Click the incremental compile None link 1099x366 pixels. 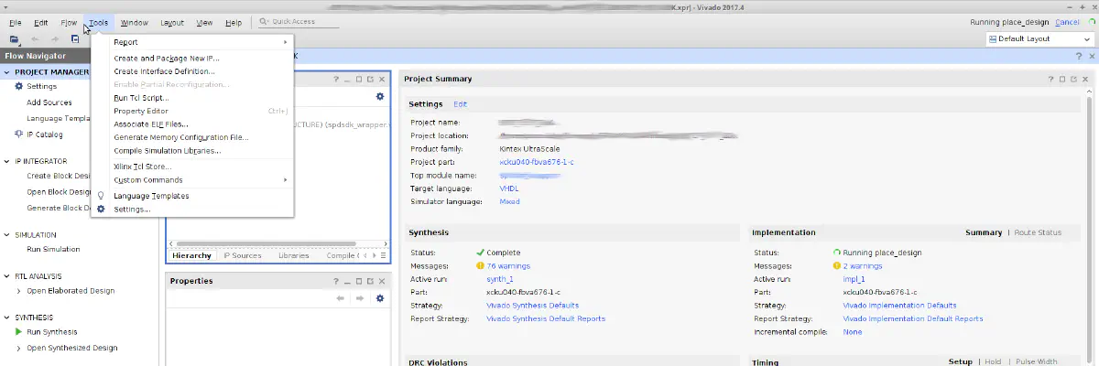tap(853, 331)
